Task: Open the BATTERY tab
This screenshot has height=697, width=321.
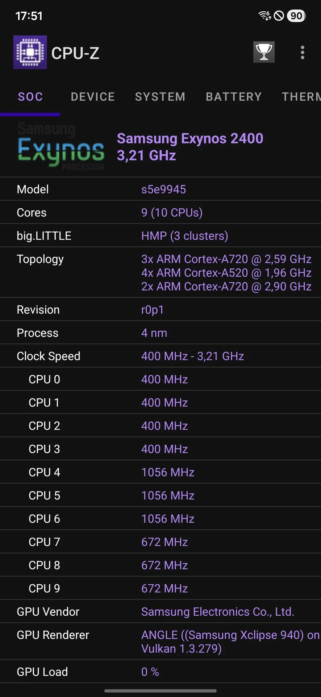Action: tap(234, 97)
